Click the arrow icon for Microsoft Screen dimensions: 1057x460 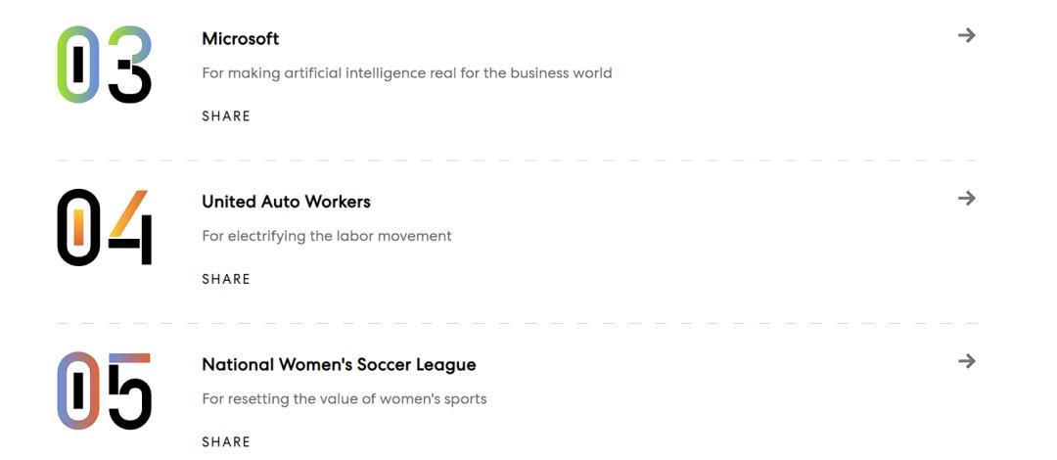966,35
